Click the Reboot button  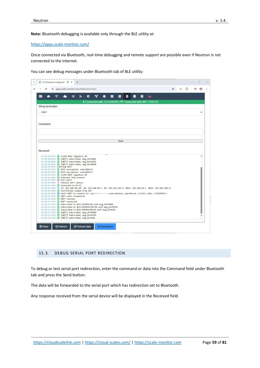point(61,227)
